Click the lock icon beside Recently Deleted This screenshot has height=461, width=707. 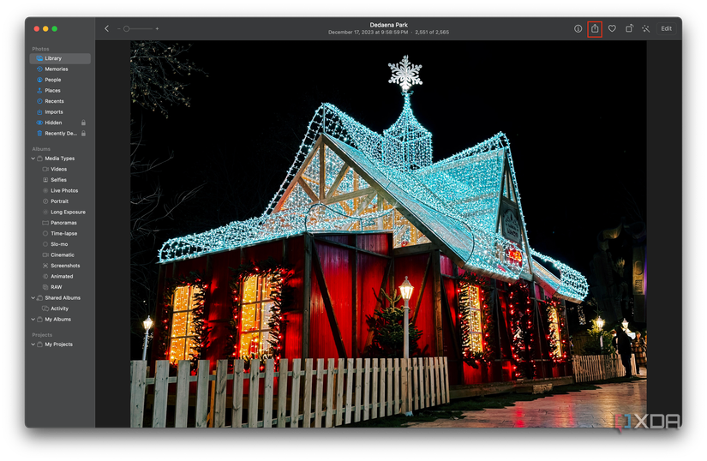[83, 134]
